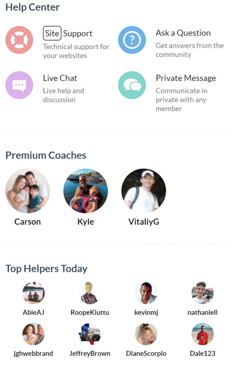Open the purple Live Chat bubble icon
Image resolution: width=232 pixels, height=367 pixels.
click(x=19, y=85)
